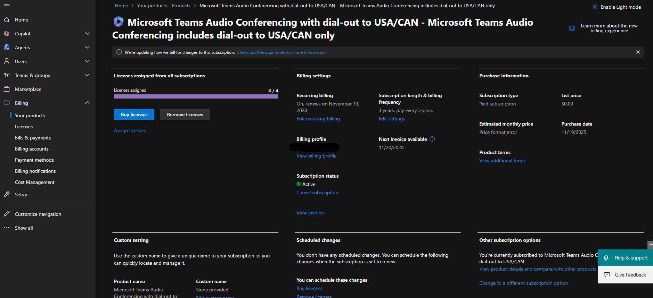Viewport: 653px width, 298px height.
Task: Click Change to a different subscription option
Action: coord(524,283)
